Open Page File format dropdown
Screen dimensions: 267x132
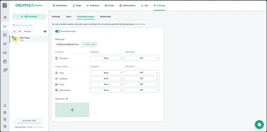click(x=142, y=73)
